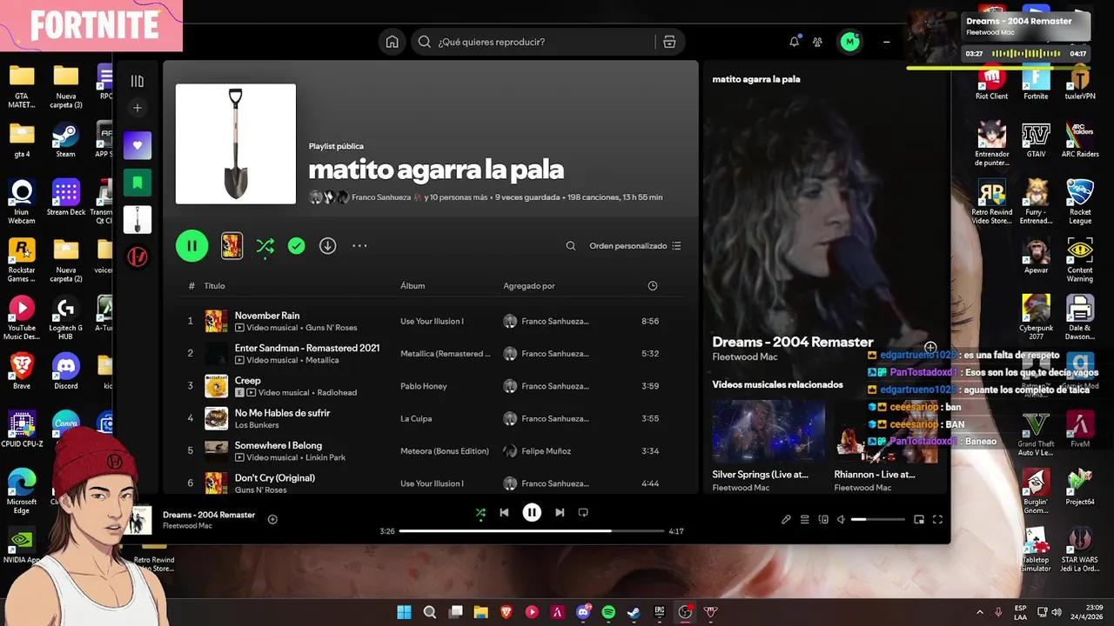The height and width of the screenshot is (626, 1114).
Task: Click the duration clock column header
Action: tap(653, 286)
